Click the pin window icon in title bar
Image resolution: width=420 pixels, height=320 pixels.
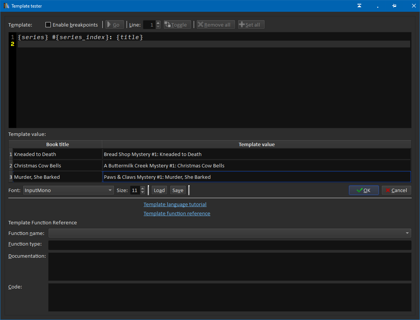tap(394, 6)
